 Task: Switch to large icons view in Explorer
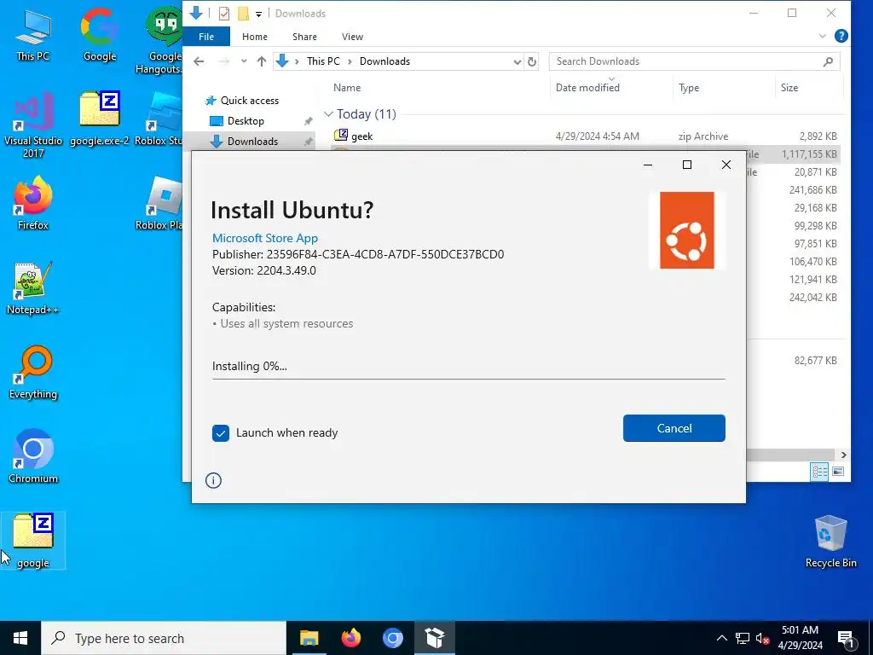(838, 472)
